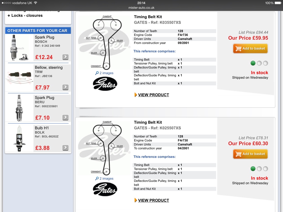Click arrow icon beside TRW steering bellow price
Screen dimensions: 283x212
tap(65, 87)
